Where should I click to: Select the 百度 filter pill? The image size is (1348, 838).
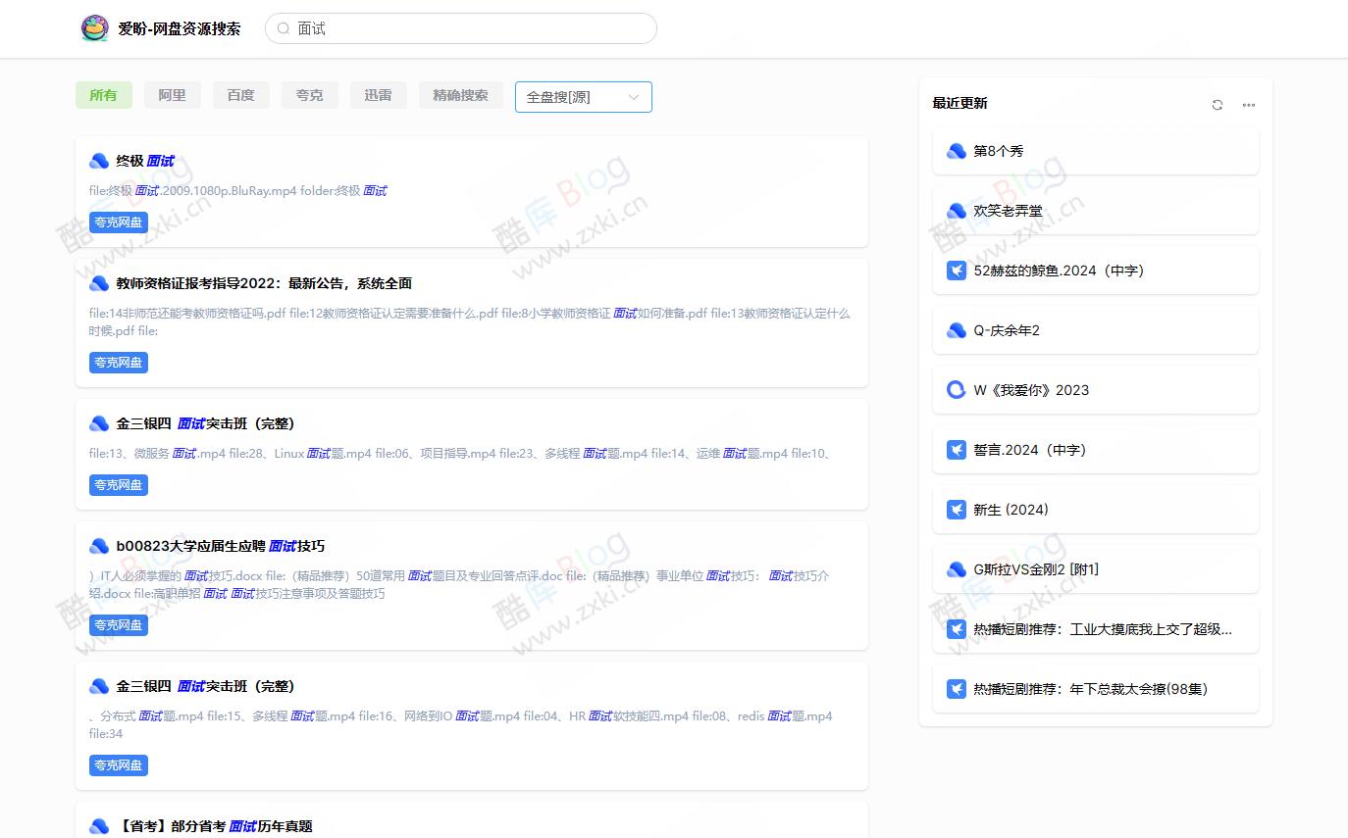coord(240,95)
